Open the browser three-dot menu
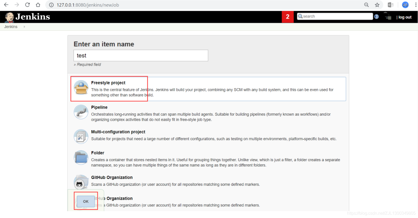 416,5
